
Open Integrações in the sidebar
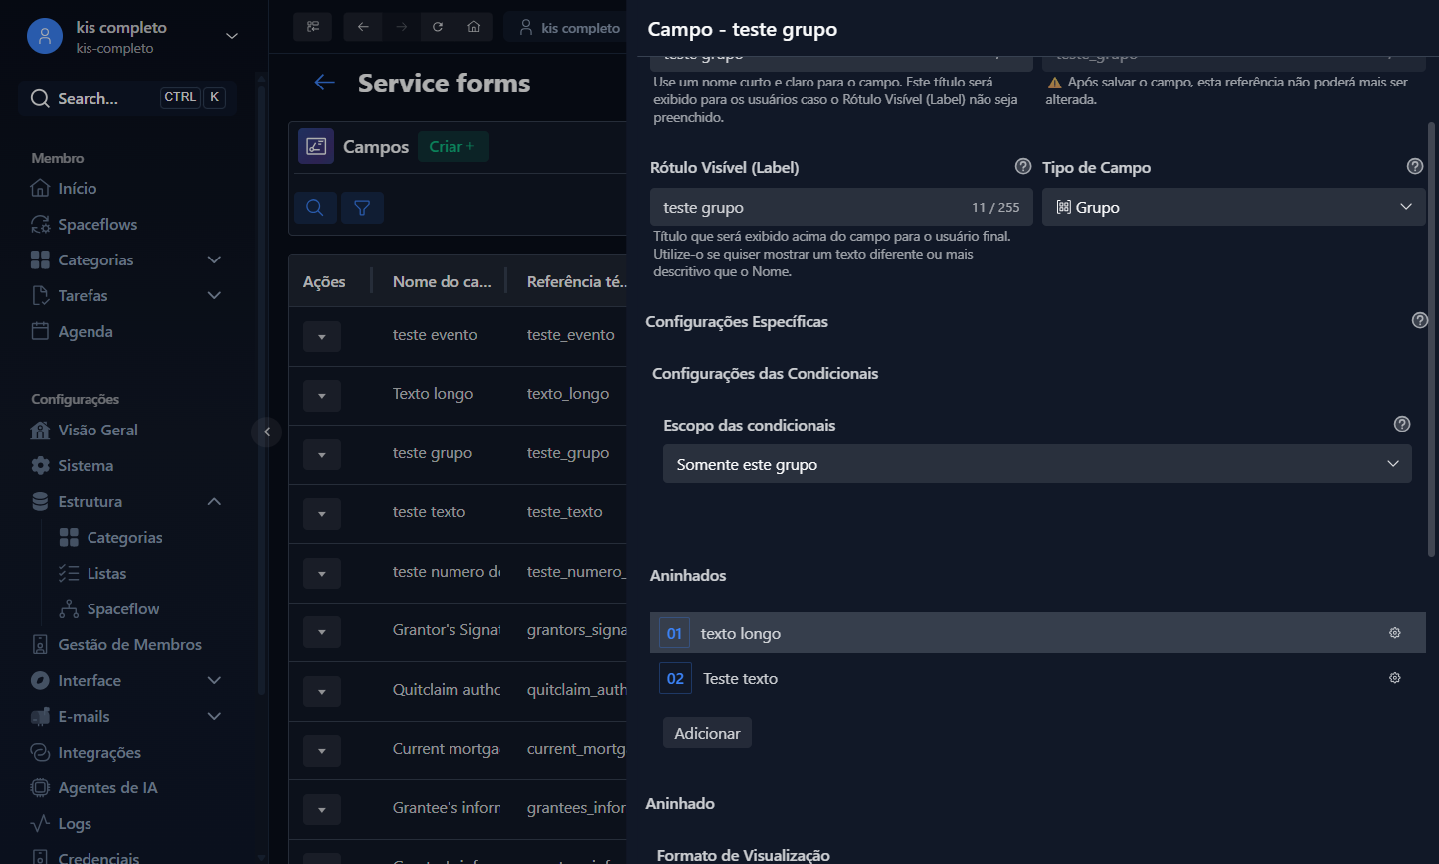point(99,752)
